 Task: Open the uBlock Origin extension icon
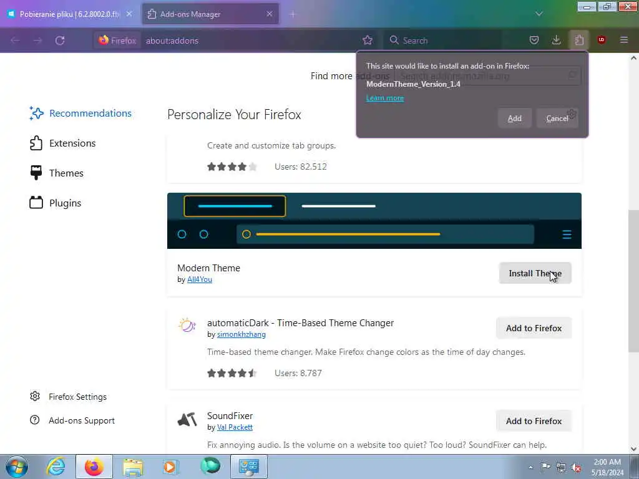tap(602, 40)
